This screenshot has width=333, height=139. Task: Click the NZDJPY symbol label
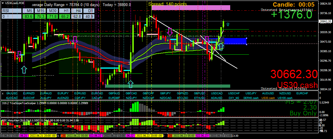[131, 98]
